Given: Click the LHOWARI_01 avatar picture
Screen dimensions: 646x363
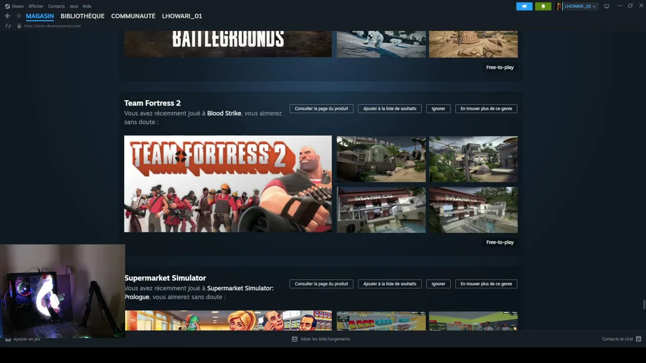Looking at the screenshot, I should (x=559, y=6).
